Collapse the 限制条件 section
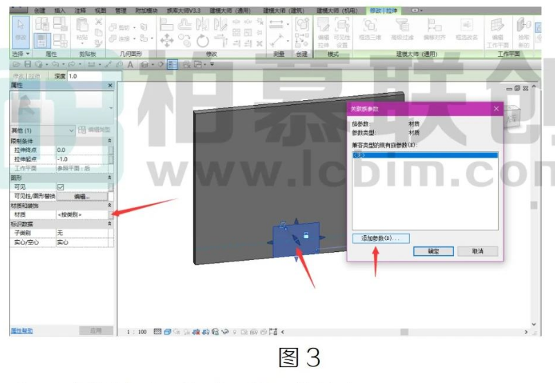Viewport: 555px width, 383px height. (110, 141)
